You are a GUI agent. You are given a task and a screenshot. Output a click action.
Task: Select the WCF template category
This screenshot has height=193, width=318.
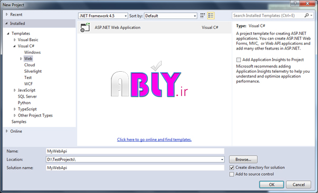click(29, 84)
